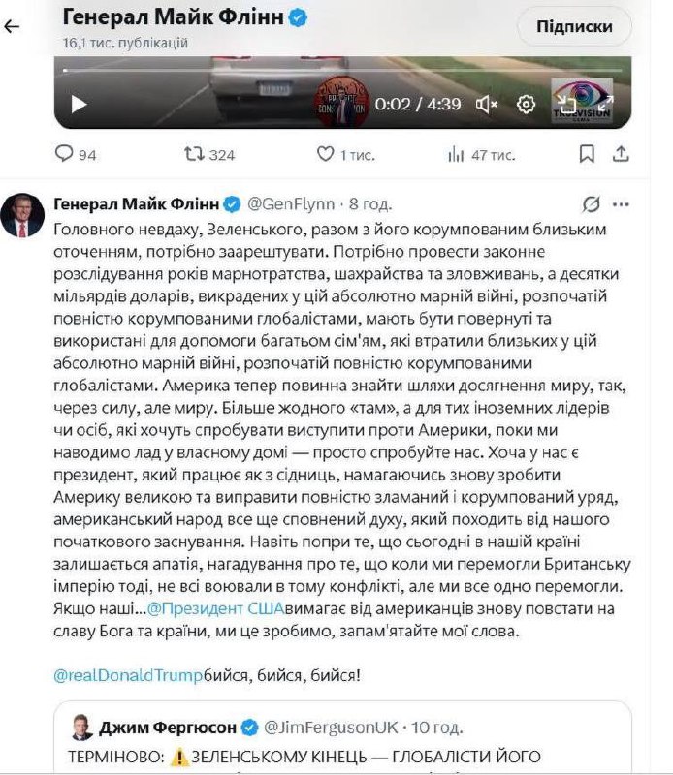Open the three-dot more menu on the post
673x775 pixels.
coord(622,204)
